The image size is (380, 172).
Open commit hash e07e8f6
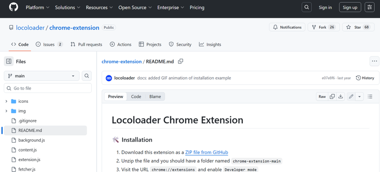[328, 78]
